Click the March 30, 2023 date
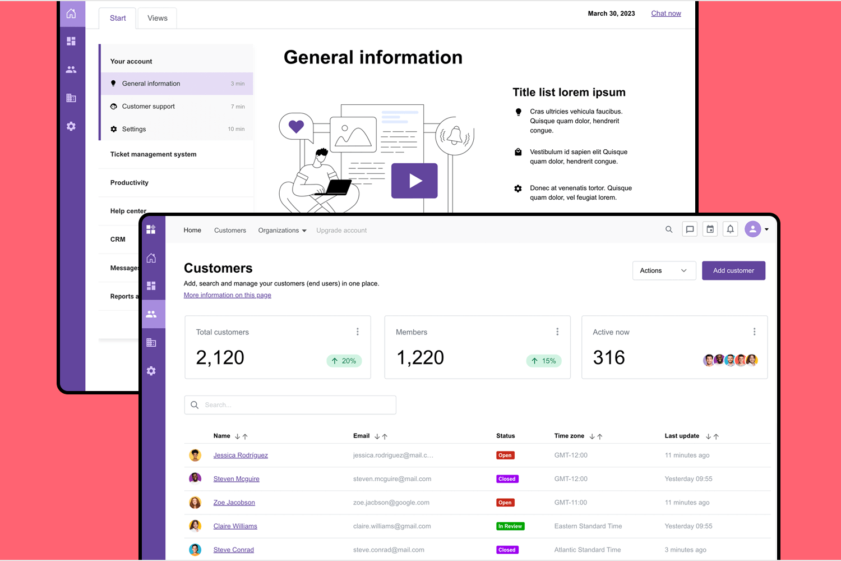 (x=611, y=13)
